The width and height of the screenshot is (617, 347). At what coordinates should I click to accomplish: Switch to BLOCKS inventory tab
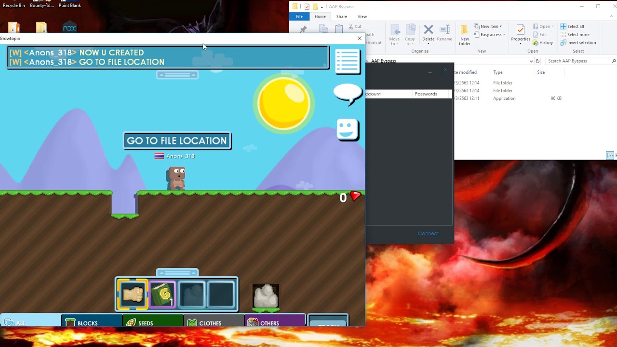92,321
